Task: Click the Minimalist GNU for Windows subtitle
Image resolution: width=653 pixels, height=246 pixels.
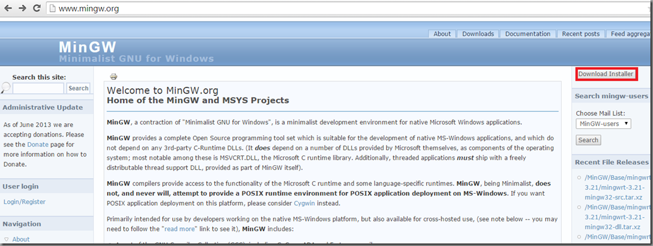Action: (136, 59)
